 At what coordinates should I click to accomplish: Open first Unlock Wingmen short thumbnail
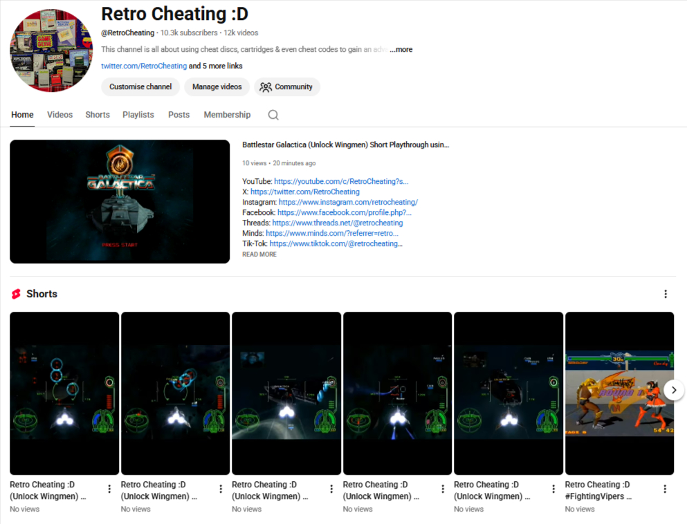click(x=64, y=393)
